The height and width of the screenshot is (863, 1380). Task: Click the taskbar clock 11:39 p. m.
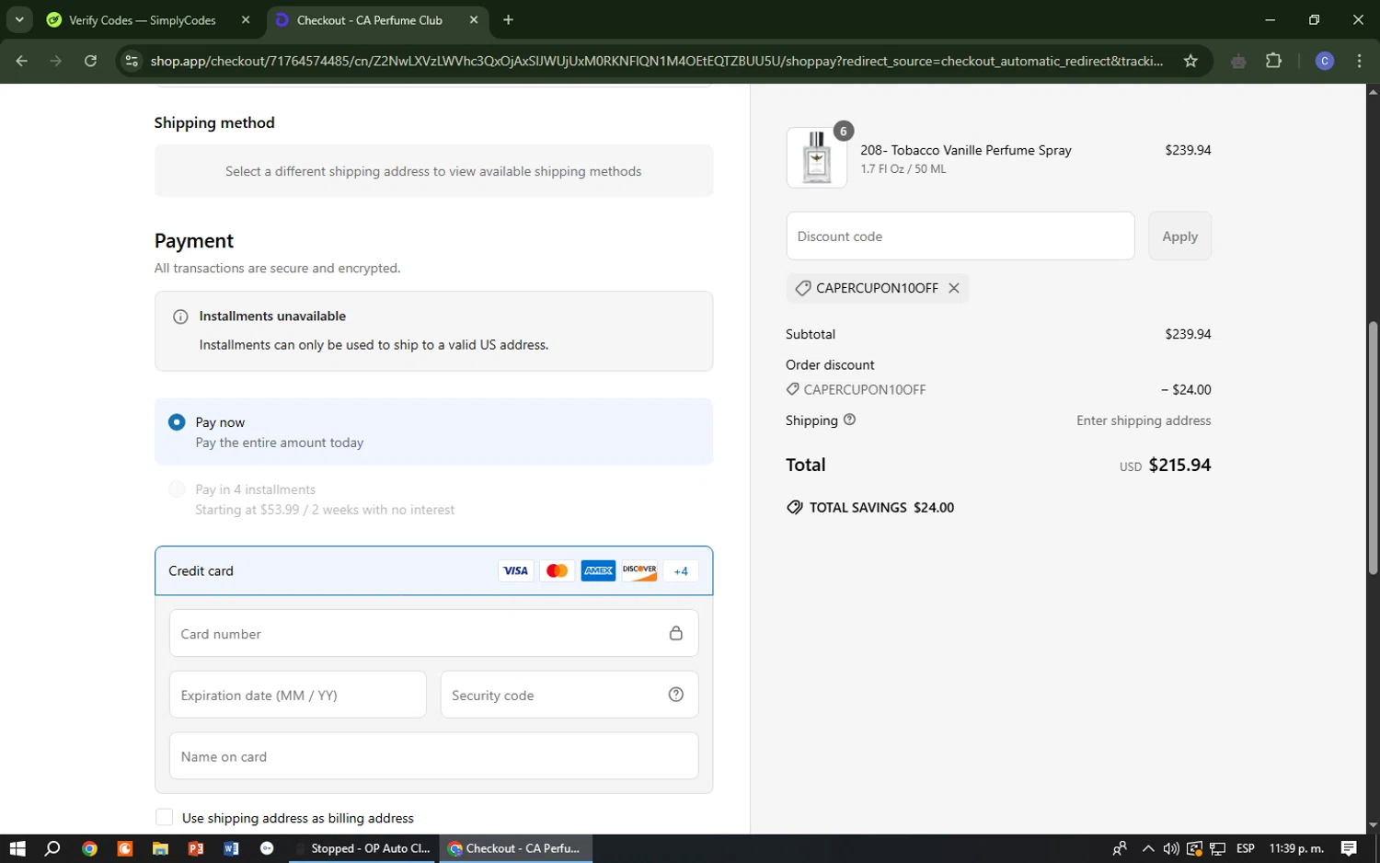pyautogui.click(x=1296, y=848)
